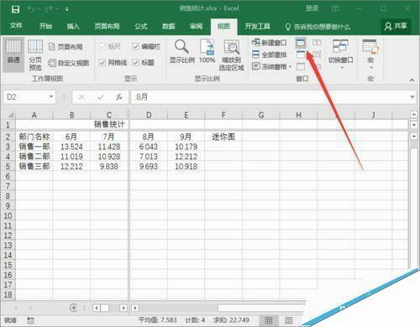The image size is (420, 327).
Task: Click the formula bar cancel X icon
Action: 81,97
